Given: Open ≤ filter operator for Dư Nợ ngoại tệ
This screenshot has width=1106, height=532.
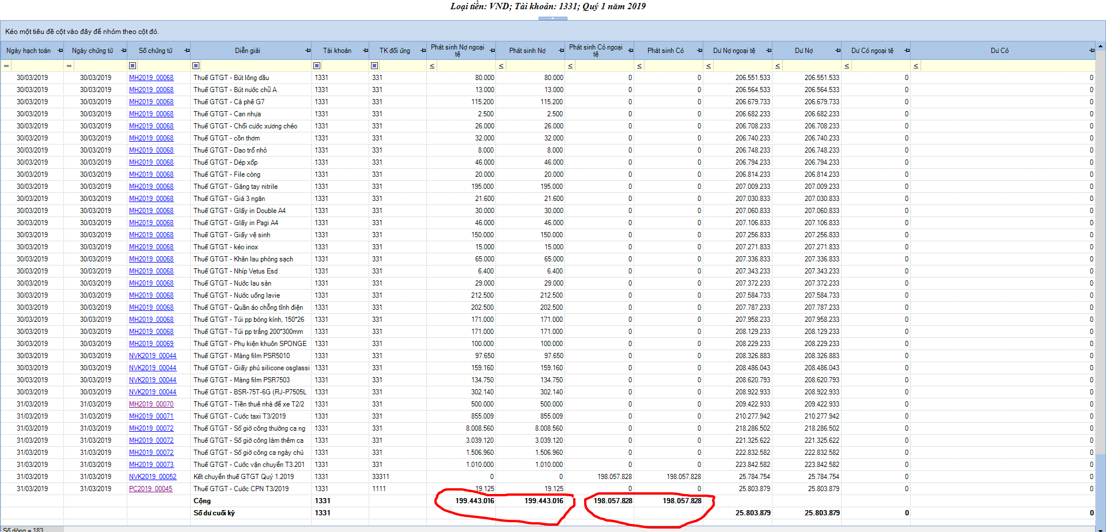Looking at the screenshot, I should pyautogui.click(x=709, y=66).
